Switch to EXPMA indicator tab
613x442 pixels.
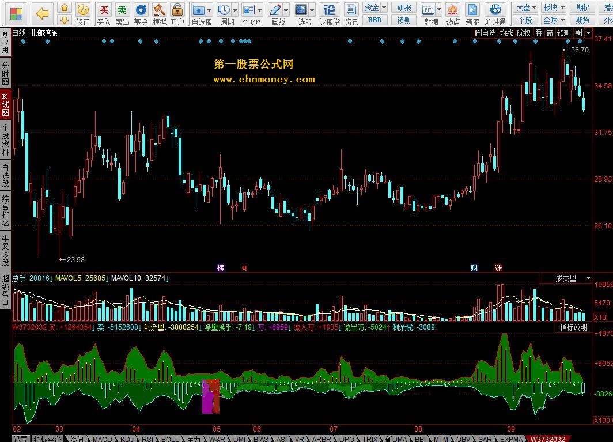point(512,439)
